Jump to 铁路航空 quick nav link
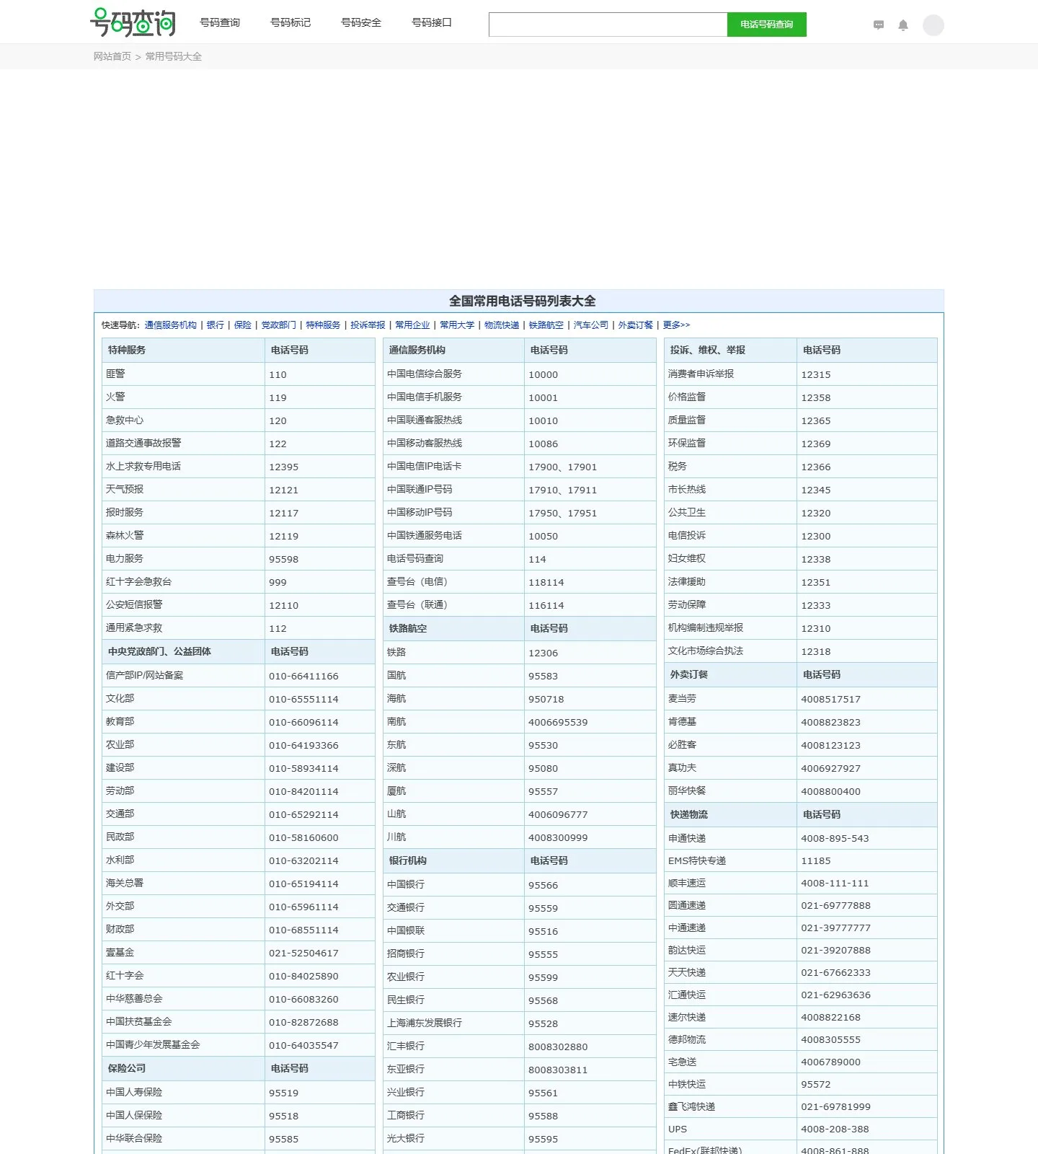 click(546, 325)
